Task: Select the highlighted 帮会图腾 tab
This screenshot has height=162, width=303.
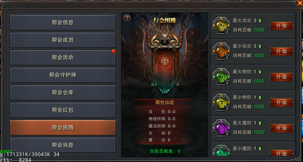Action: [x=63, y=128]
